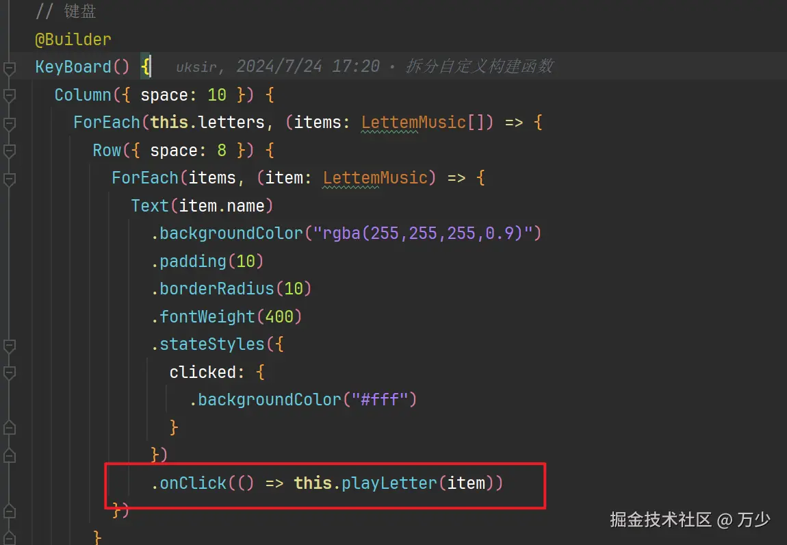787x545 pixels.
Task: Click the fold-end marker beside stateStyles closing })
Action: click(9, 455)
